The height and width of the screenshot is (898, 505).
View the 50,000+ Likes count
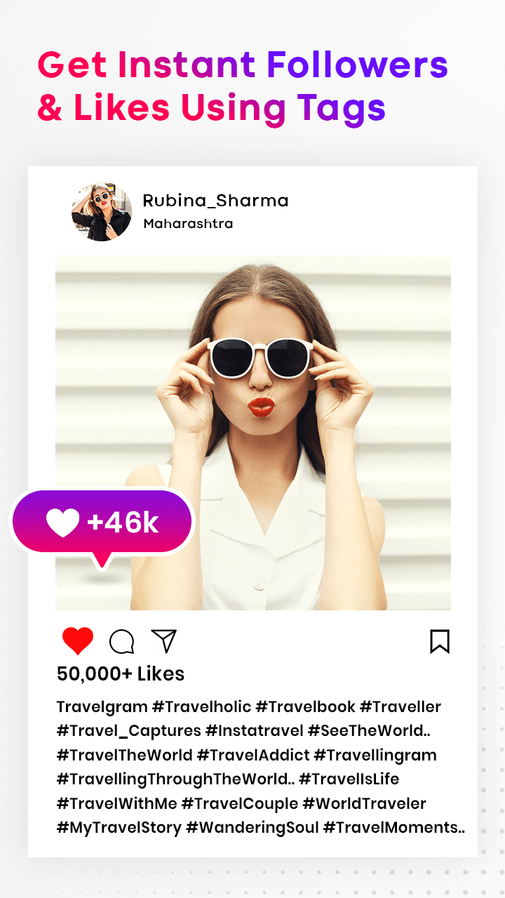pos(121,673)
